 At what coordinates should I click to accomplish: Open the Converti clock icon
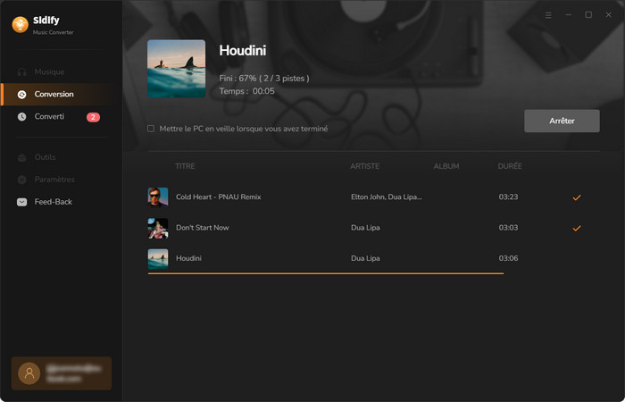22,116
